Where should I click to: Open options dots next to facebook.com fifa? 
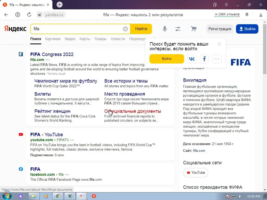[67, 175]
